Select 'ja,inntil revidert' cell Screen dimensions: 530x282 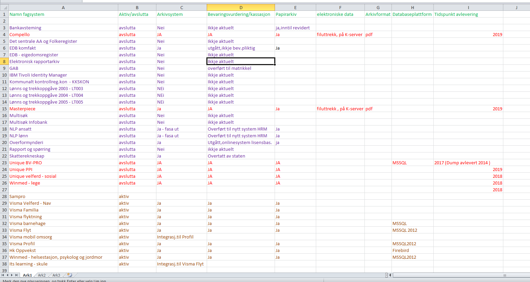pyautogui.click(x=295, y=28)
